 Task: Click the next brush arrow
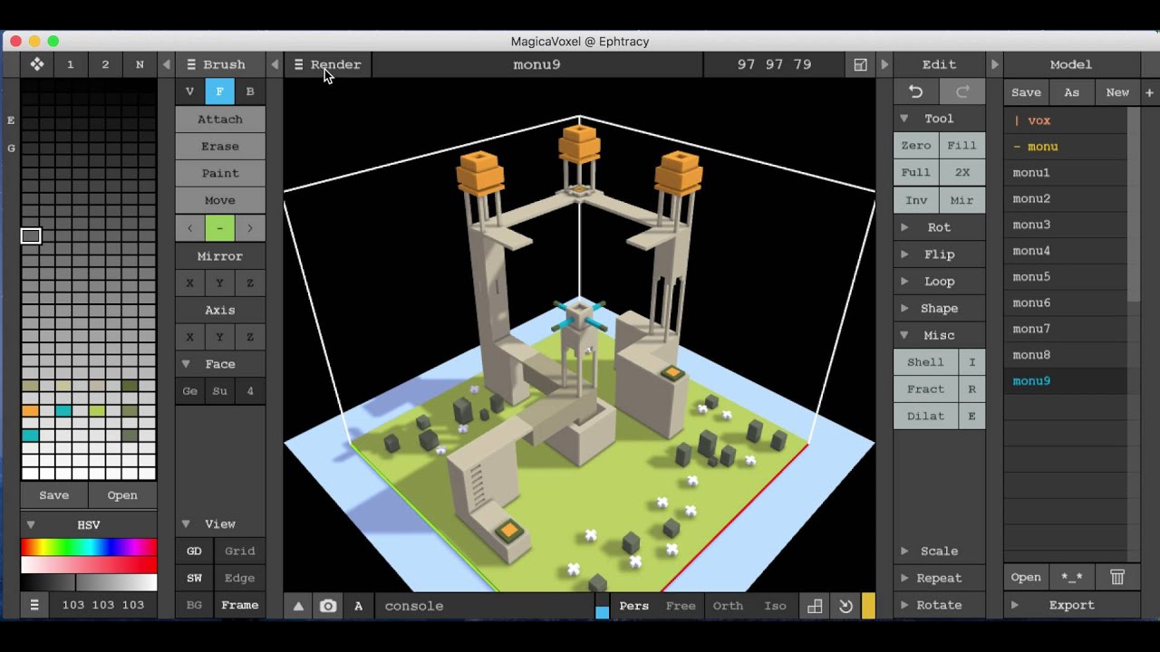[x=250, y=228]
